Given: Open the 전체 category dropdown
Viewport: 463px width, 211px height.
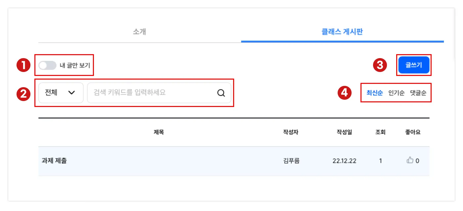Looking at the screenshot, I should [x=61, y=93].
